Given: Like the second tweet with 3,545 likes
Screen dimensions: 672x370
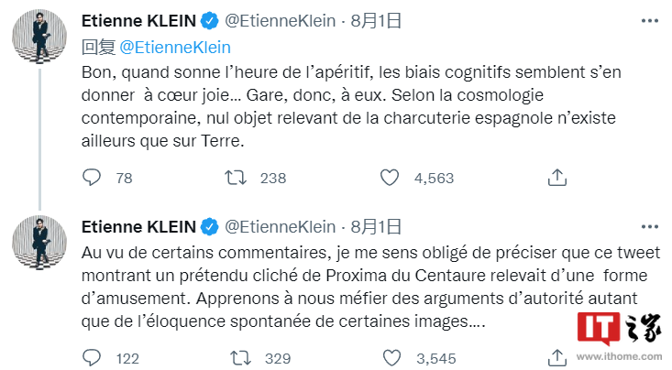Looking at the screenshot, I should point(390,357).
